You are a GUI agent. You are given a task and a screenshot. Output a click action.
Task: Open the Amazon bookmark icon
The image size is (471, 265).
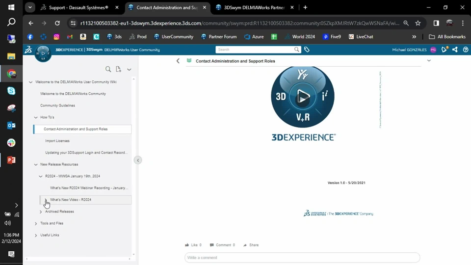click(83, 37)
